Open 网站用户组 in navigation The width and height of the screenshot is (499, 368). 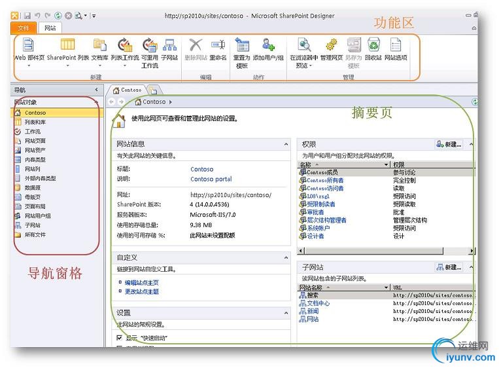[37, 215]
